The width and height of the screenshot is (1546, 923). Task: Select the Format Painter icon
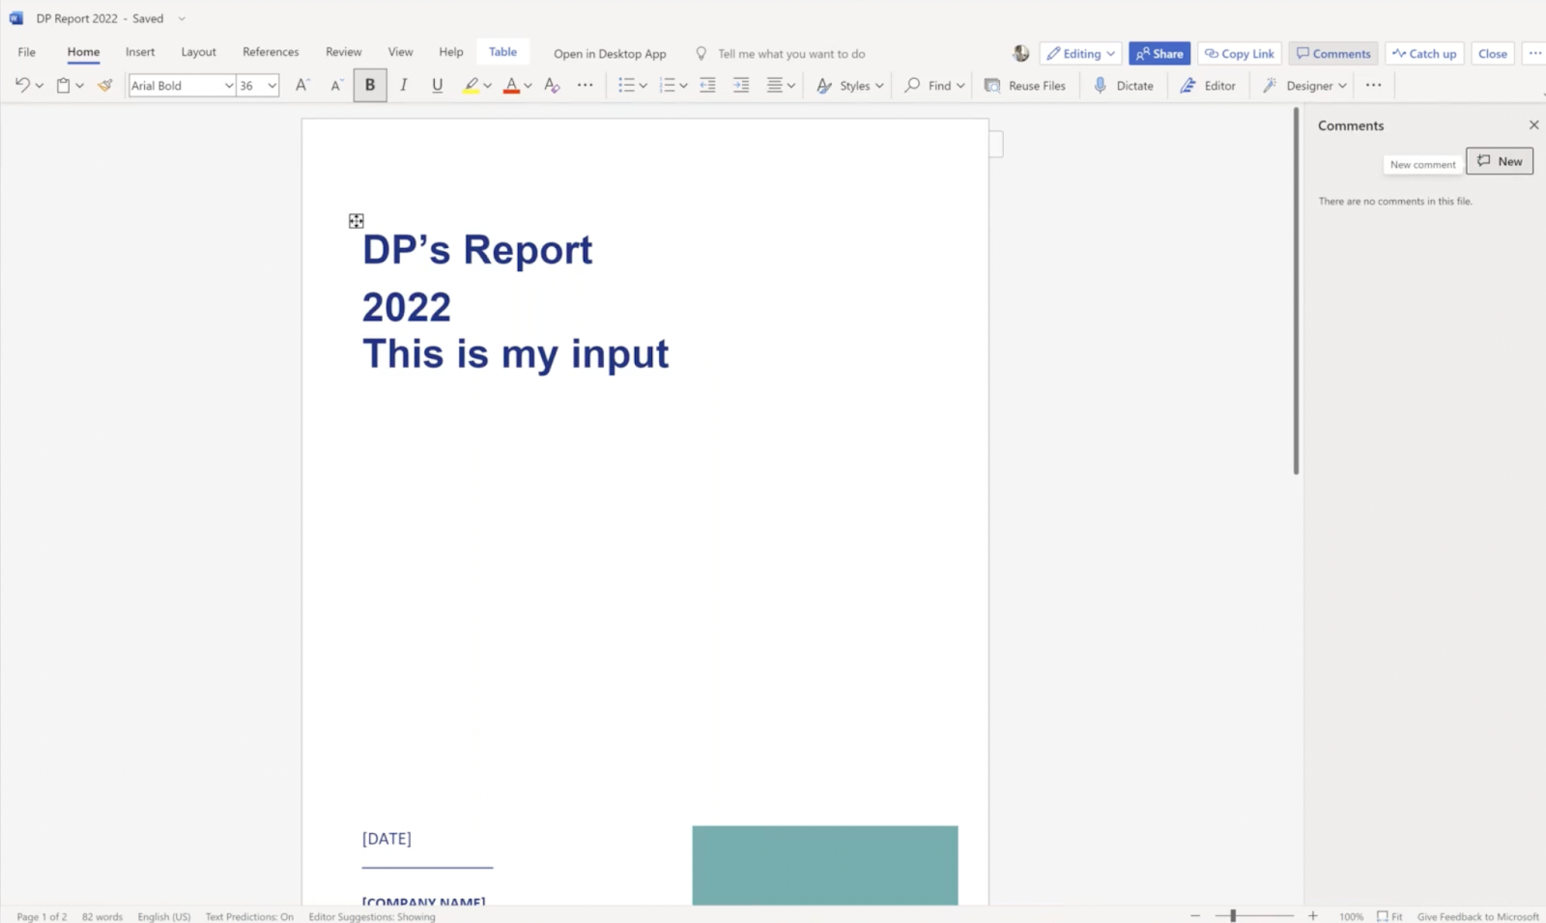click(x=105, y=85)
